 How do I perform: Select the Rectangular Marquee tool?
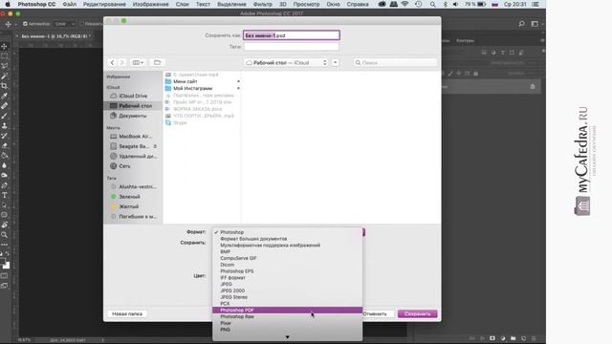point(4,56)
